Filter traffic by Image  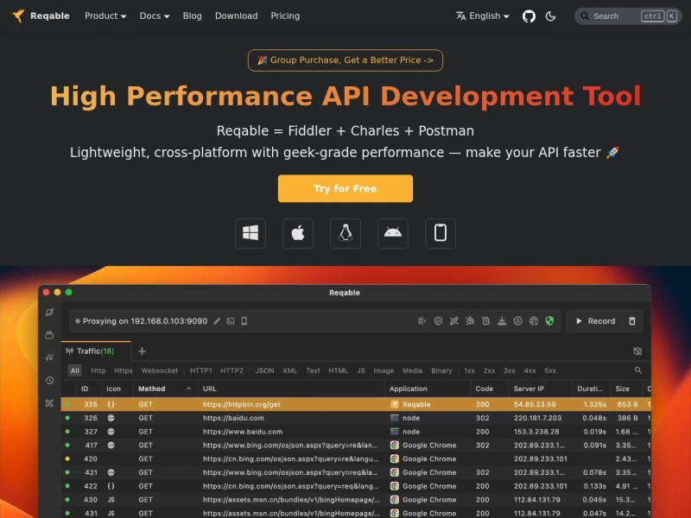pos(384,370)
